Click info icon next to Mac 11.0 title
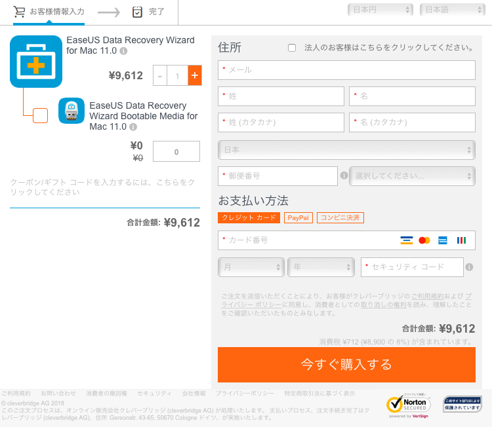The height and width of the screenshot is (427, 492). pyautogui.click(x=123, y=51)
